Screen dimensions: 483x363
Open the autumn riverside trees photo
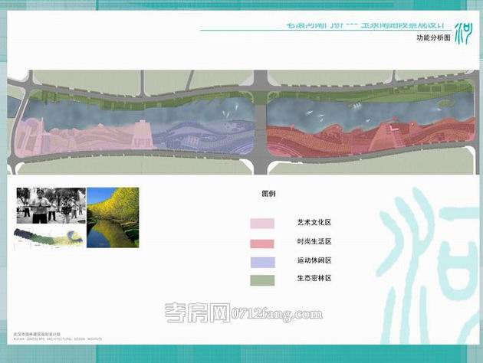tap(113, 217)
